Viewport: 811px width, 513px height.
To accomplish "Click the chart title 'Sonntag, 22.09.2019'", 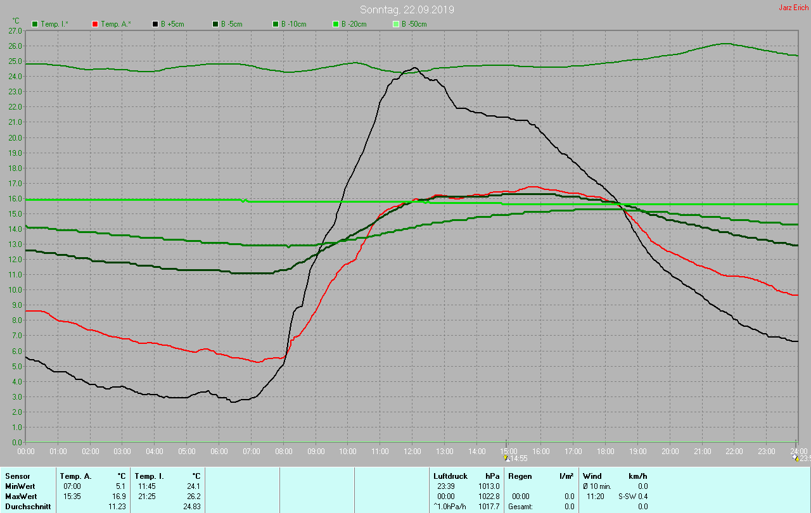I will [x=407, y=9].
